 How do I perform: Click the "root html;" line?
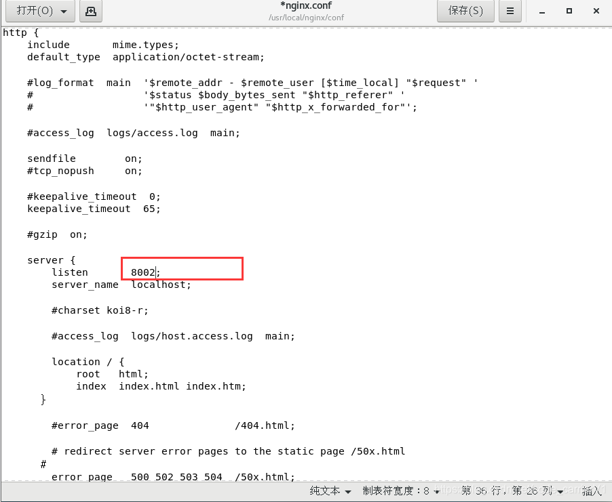113,374
